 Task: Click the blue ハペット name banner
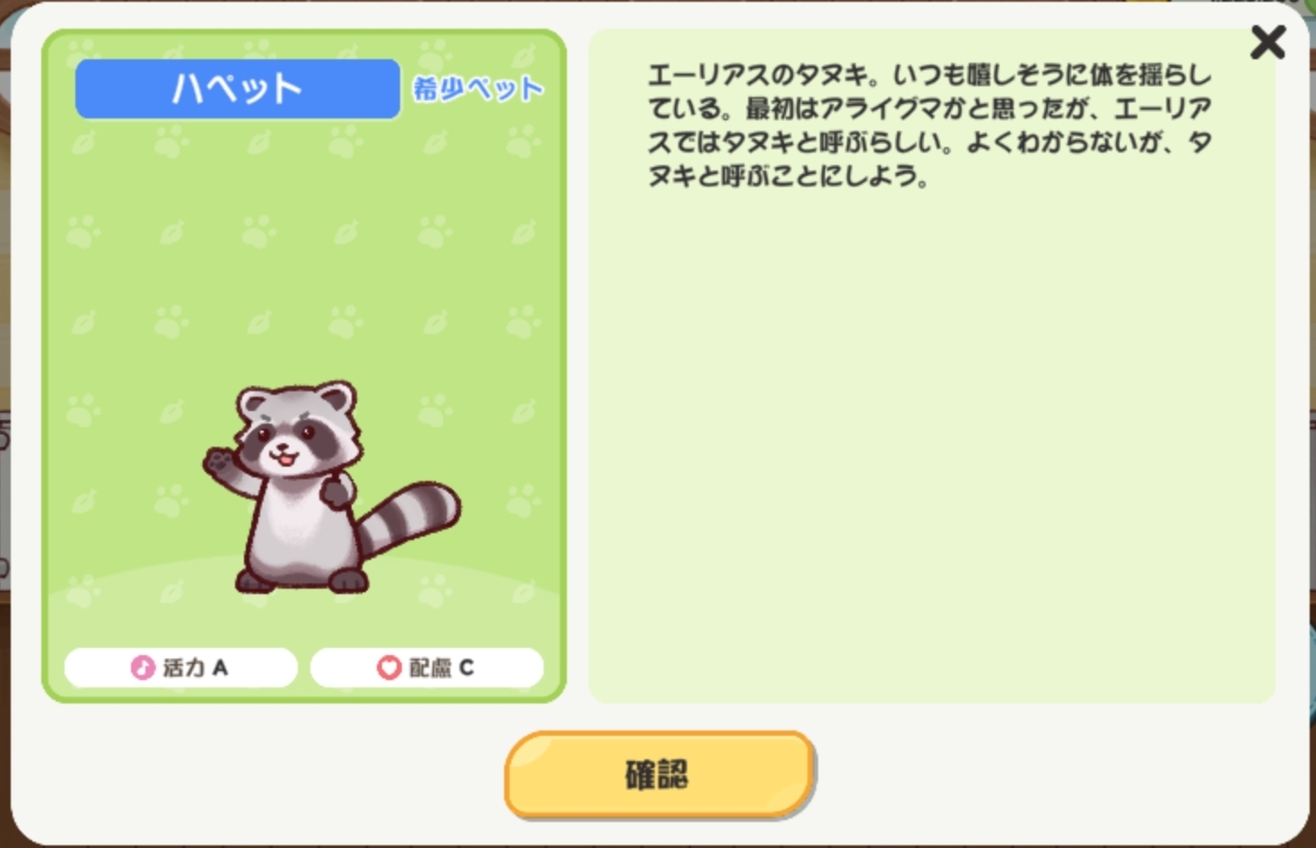point(238,89)
